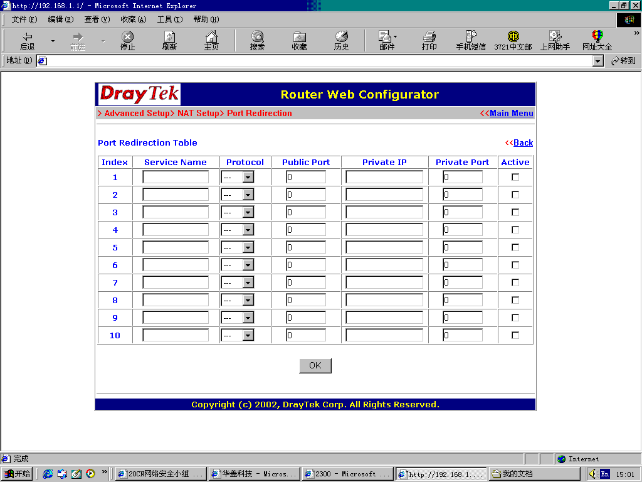Enable the Active checkbox for index 5
The image size is (642, 482).
[515, 247]
